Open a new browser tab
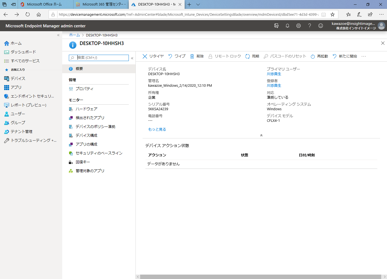Screen dimensions: 387x279 click(x=189, y=4)
